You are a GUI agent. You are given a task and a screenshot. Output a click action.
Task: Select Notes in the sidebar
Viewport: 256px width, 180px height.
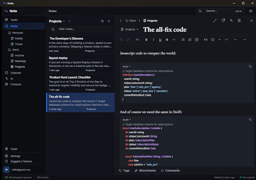[24, 26]
